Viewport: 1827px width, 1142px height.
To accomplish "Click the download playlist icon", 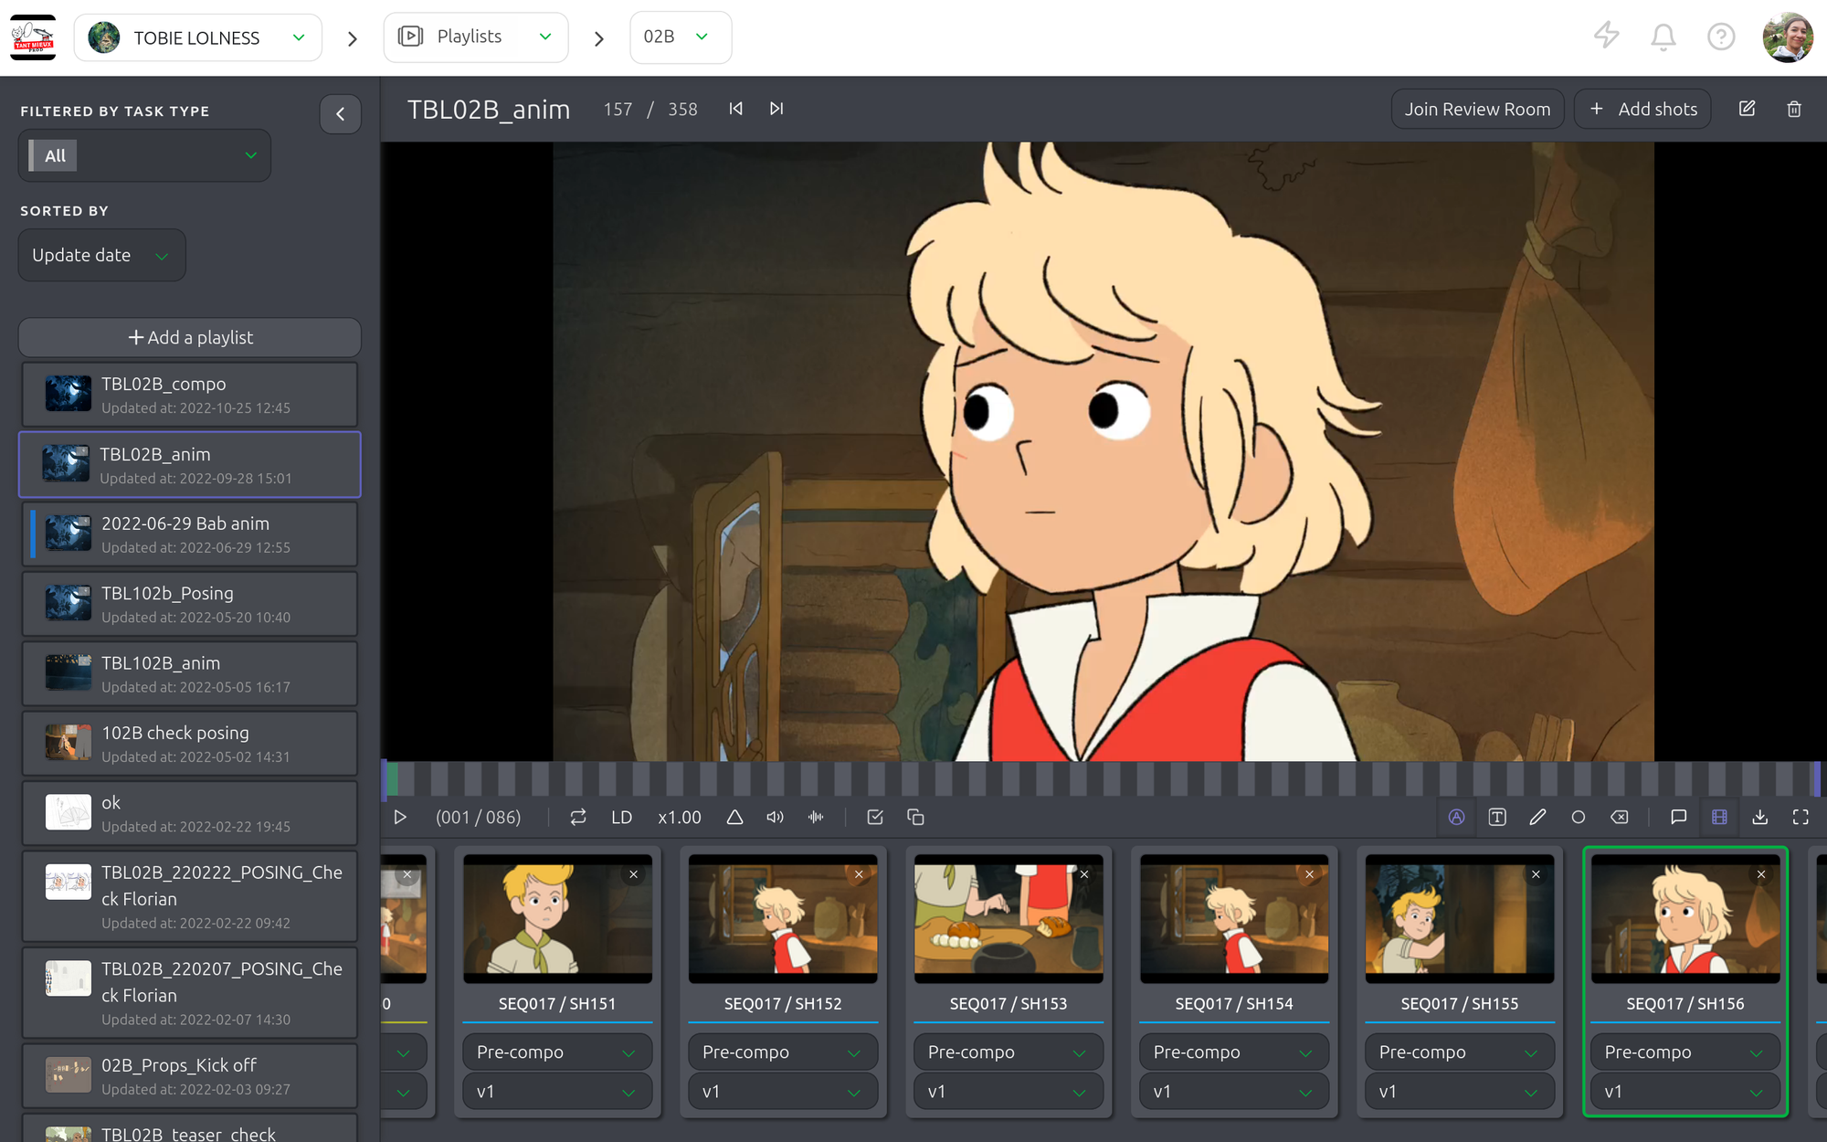I will 1759,818.
